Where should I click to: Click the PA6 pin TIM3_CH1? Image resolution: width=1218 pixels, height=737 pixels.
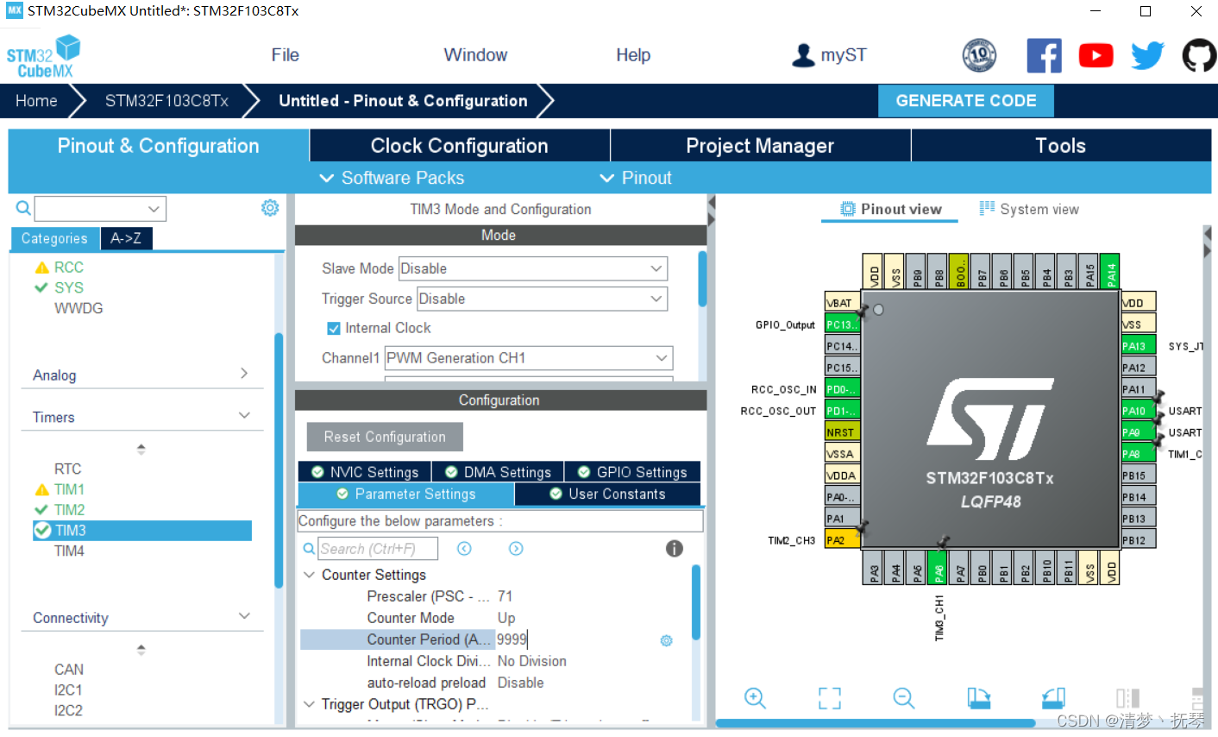click(939, 568)
